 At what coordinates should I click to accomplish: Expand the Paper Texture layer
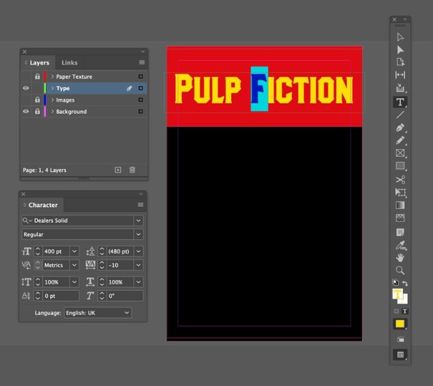(52, 76)
